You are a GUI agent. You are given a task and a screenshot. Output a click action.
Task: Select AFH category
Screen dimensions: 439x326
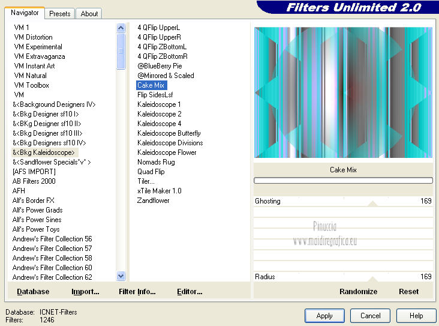coord(19,190)
